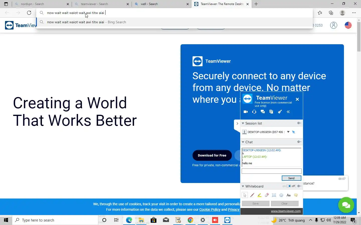The width and height of the screenshot is (361, 225).
Task: Open Session list settings gear
Action: [299, 123]
